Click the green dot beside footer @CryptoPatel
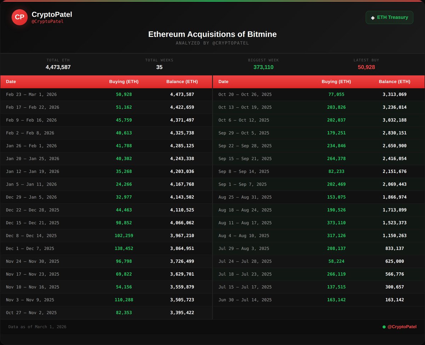 click(x=384, y=327)
